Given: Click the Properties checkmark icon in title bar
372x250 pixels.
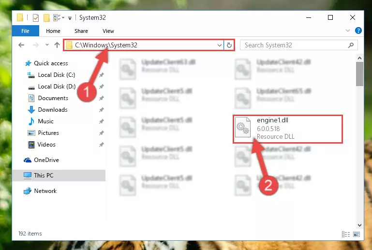Looking at the screenshot, I should [36, 18].
